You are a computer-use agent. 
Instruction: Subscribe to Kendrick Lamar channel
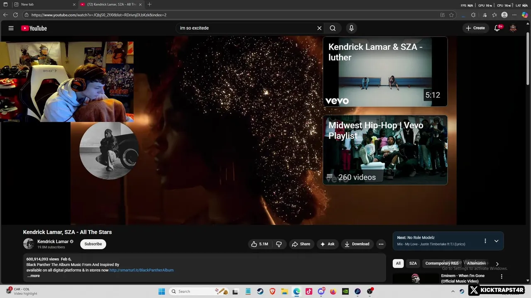(x=93, y=244)
